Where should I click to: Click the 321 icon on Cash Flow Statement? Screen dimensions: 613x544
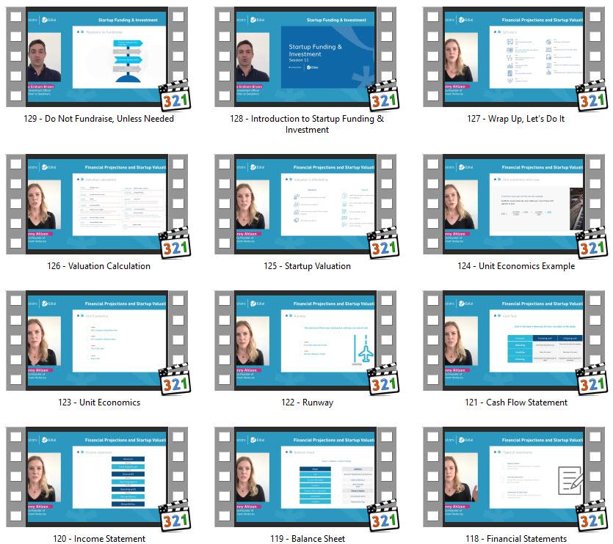coord(592,379)
